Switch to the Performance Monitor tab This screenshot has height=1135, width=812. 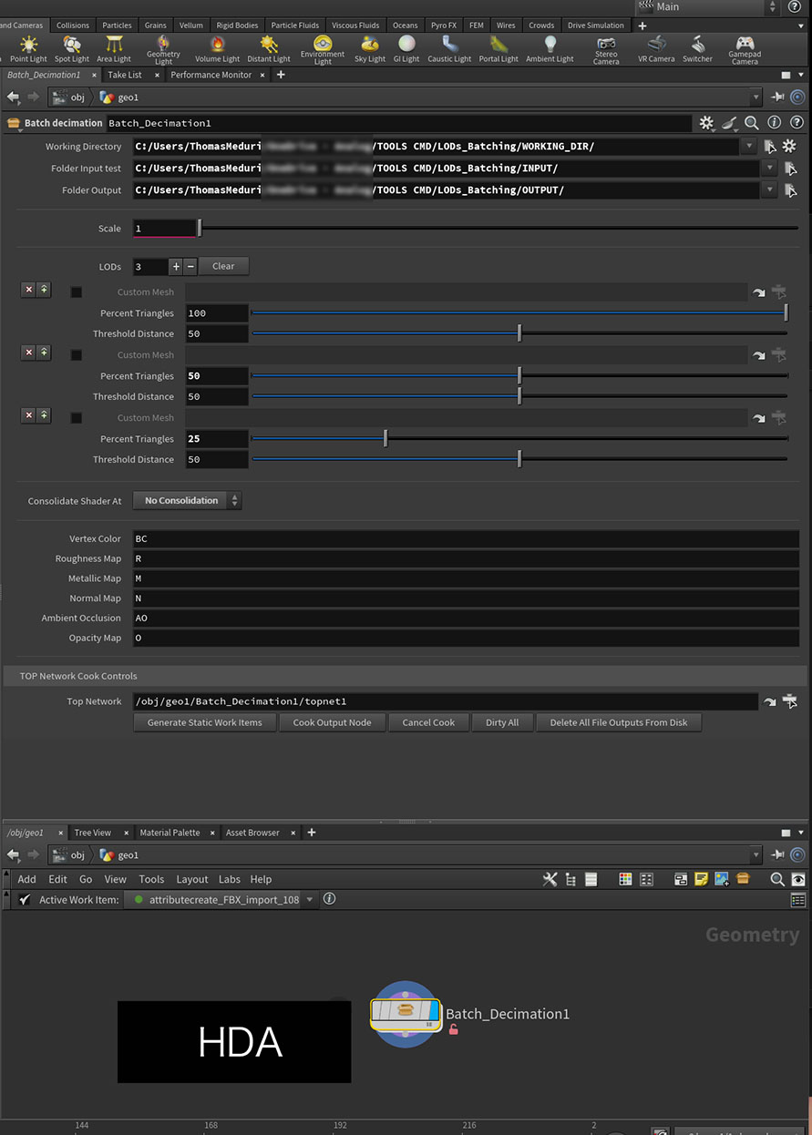coord(211,75)
